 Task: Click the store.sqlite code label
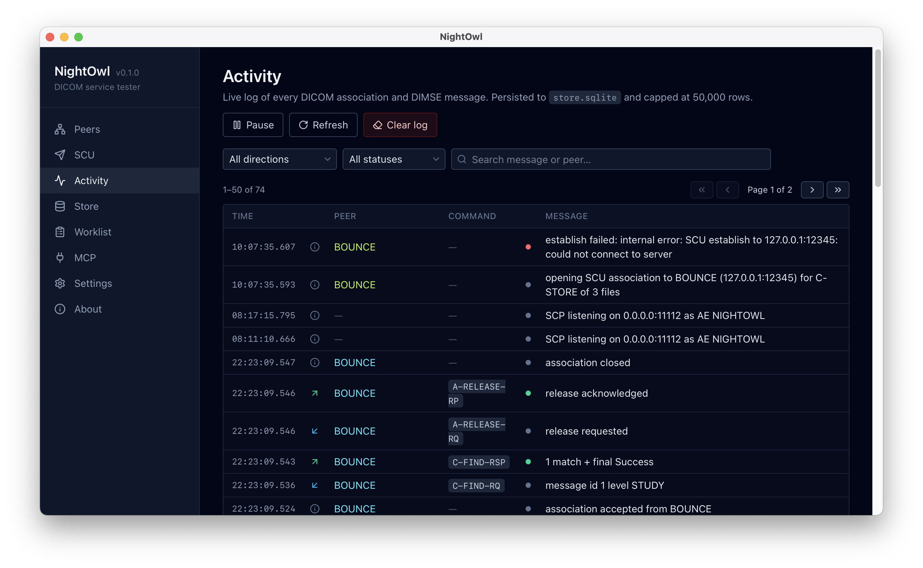coord(584,97)
